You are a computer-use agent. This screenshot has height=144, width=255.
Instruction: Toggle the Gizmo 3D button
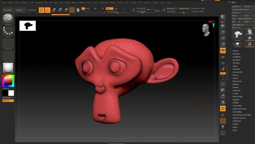(x=72, y=10)
